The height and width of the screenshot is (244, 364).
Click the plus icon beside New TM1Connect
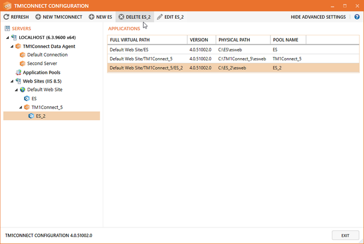(x=38, y=17)
